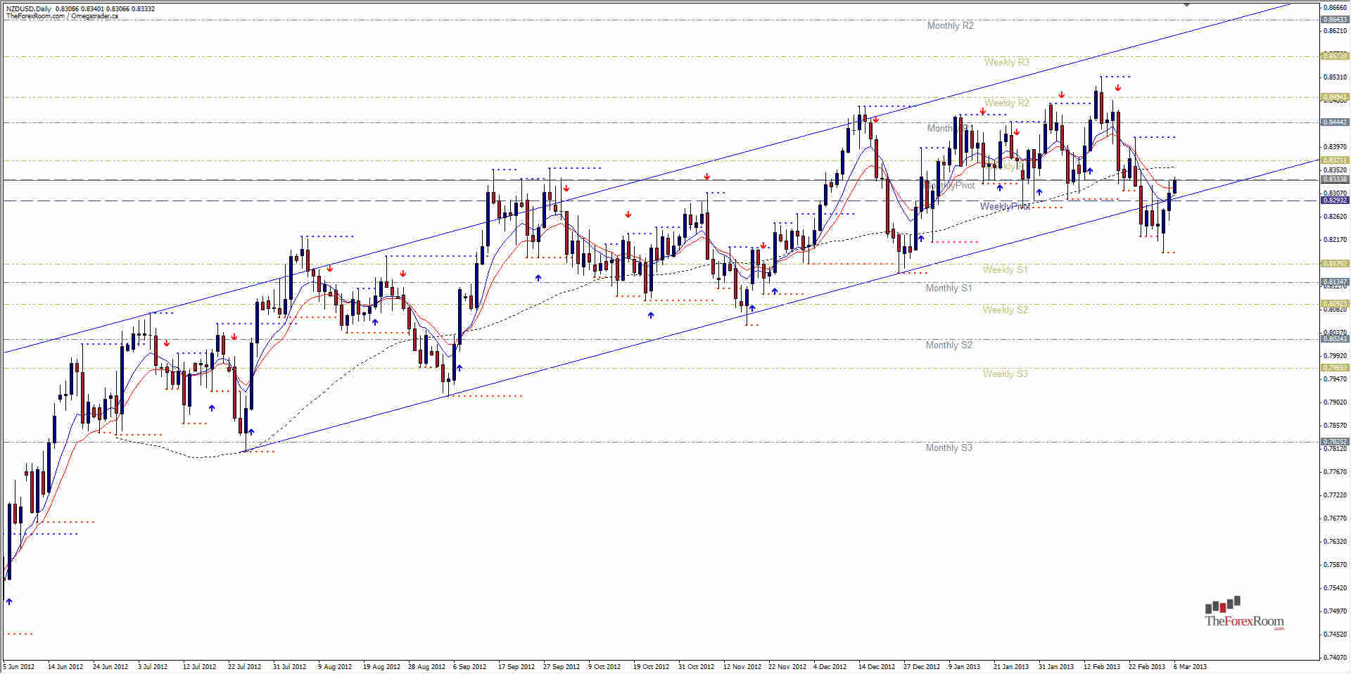The height and width of the screenshot is (674, 1351).
Task: Click the 0.86433 price tag at the top right
Action: (x=1334, y=21)
